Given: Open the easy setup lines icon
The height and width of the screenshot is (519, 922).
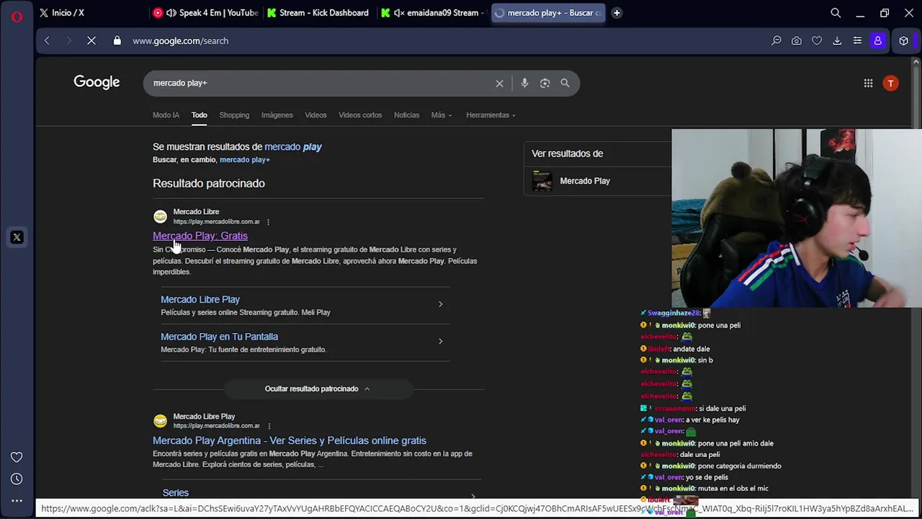Looking at the screenshot, I should click(857, 41).
